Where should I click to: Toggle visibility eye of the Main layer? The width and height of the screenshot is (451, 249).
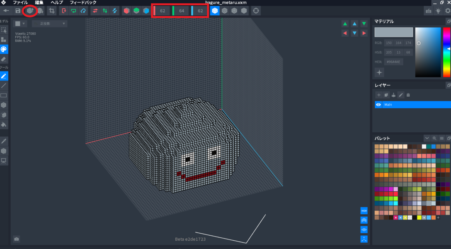click(378, 105)
